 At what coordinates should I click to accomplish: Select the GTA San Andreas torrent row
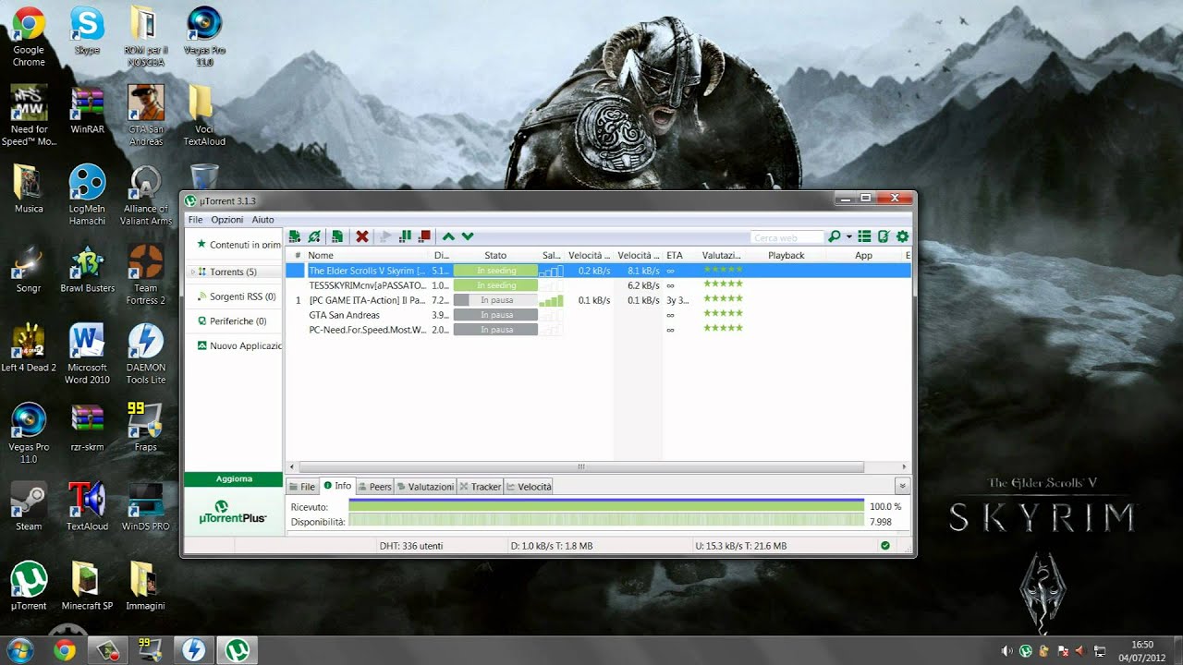(598, 315)
